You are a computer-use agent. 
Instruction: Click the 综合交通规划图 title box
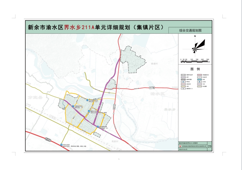[x=190, y=30]
